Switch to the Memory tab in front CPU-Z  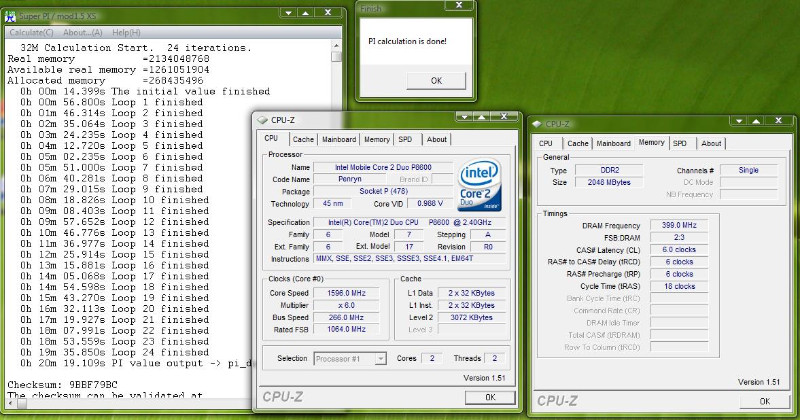point(377,139)
